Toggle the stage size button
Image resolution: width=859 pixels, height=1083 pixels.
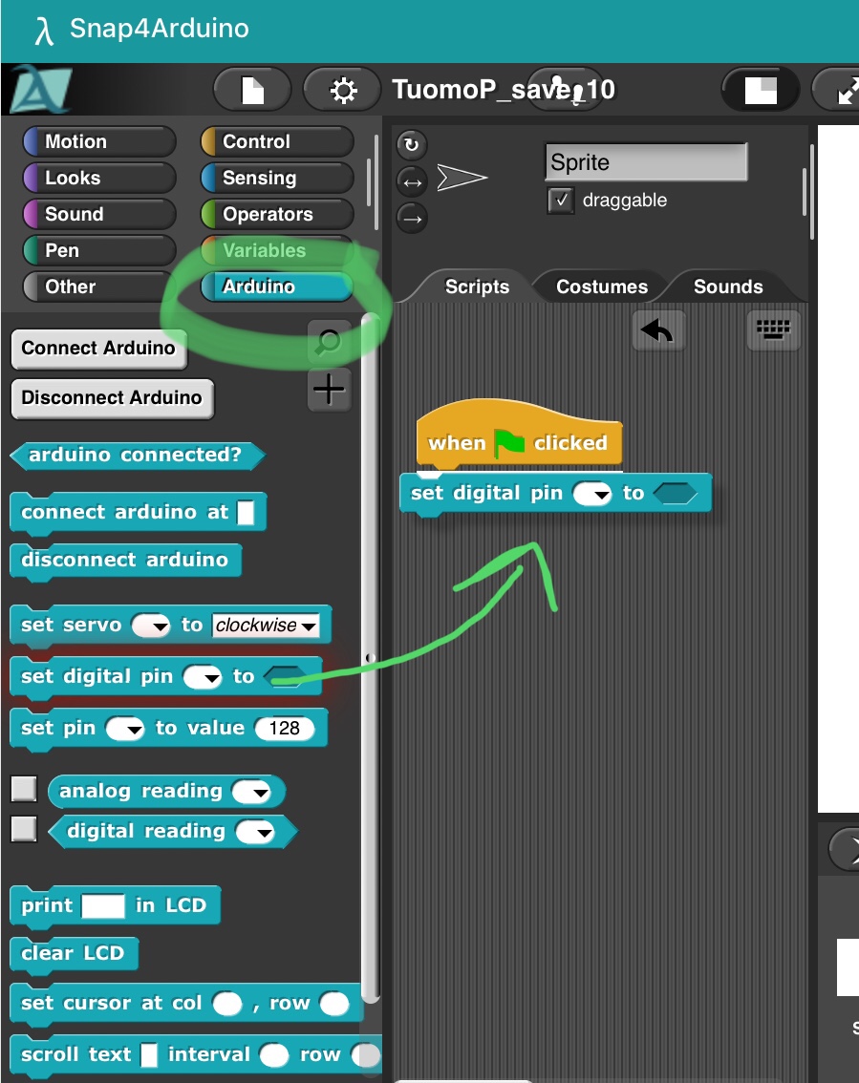761,91
